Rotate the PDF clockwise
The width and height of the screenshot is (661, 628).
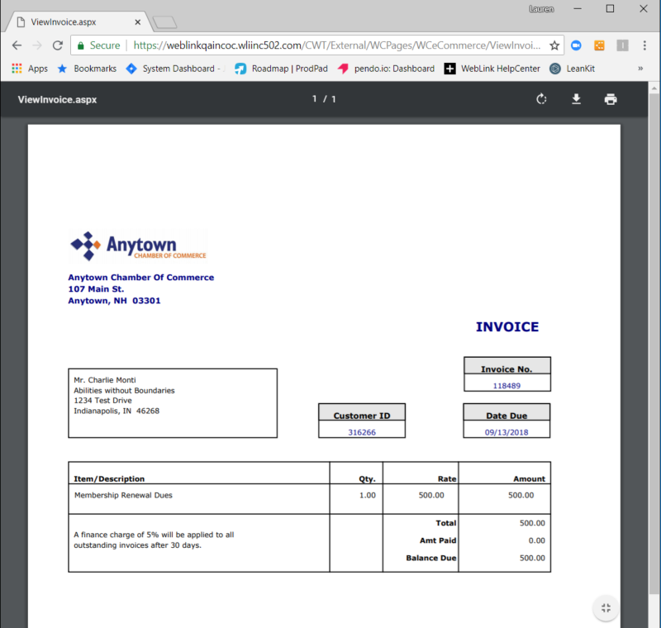click(x=541, y=99)
